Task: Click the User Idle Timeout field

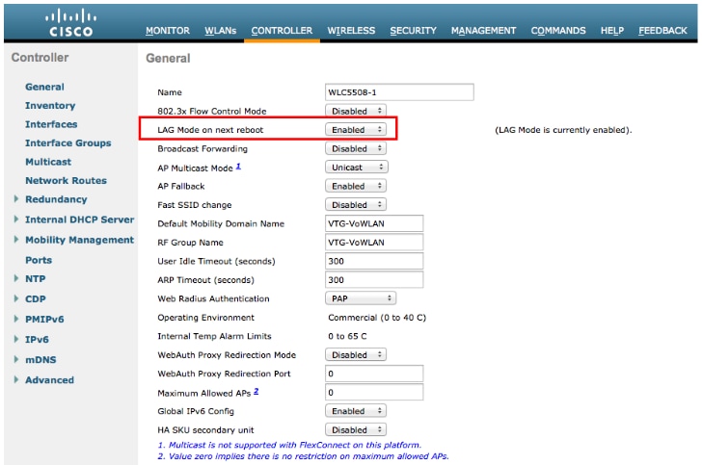Action: (x=374, y=261)
